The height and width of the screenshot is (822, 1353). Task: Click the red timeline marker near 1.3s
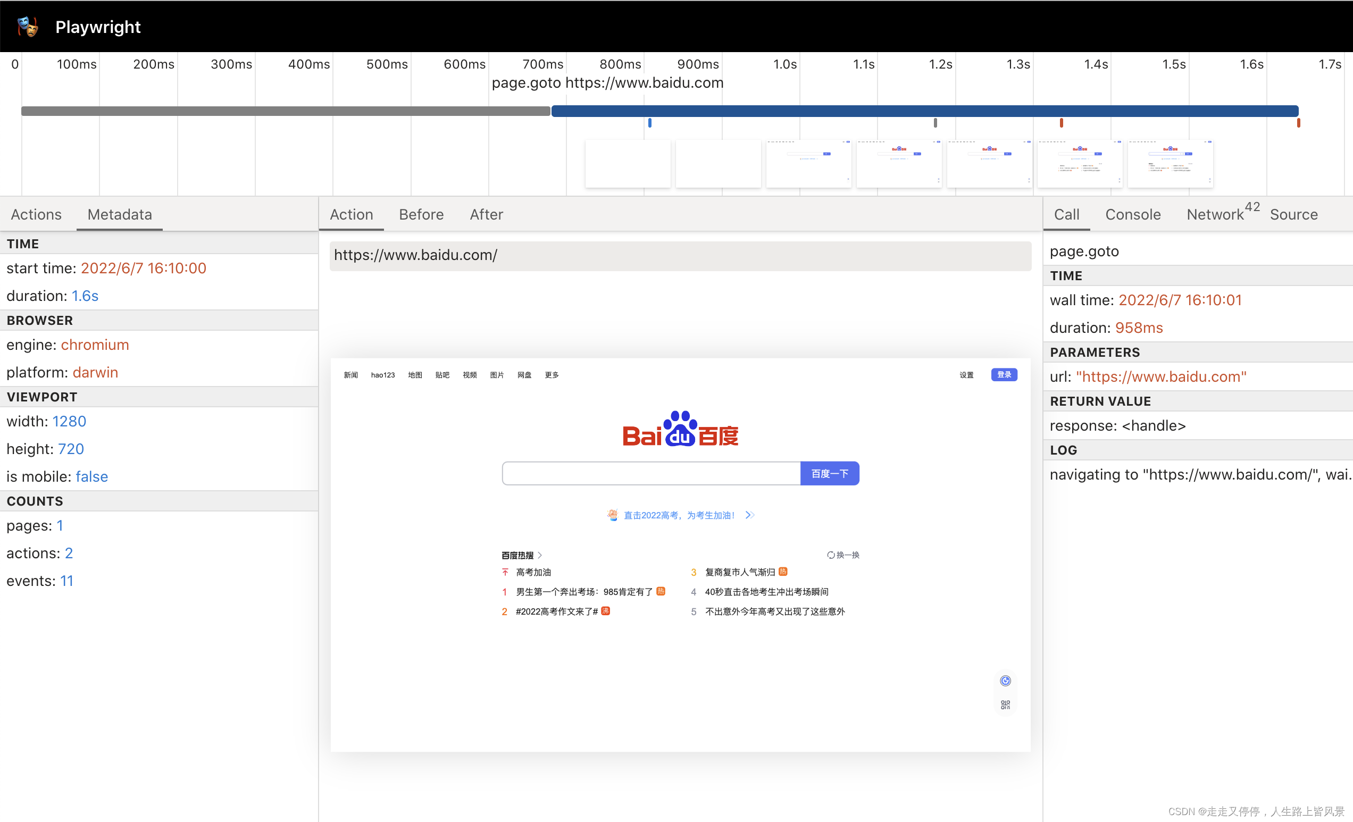[x=1062, y=123]
